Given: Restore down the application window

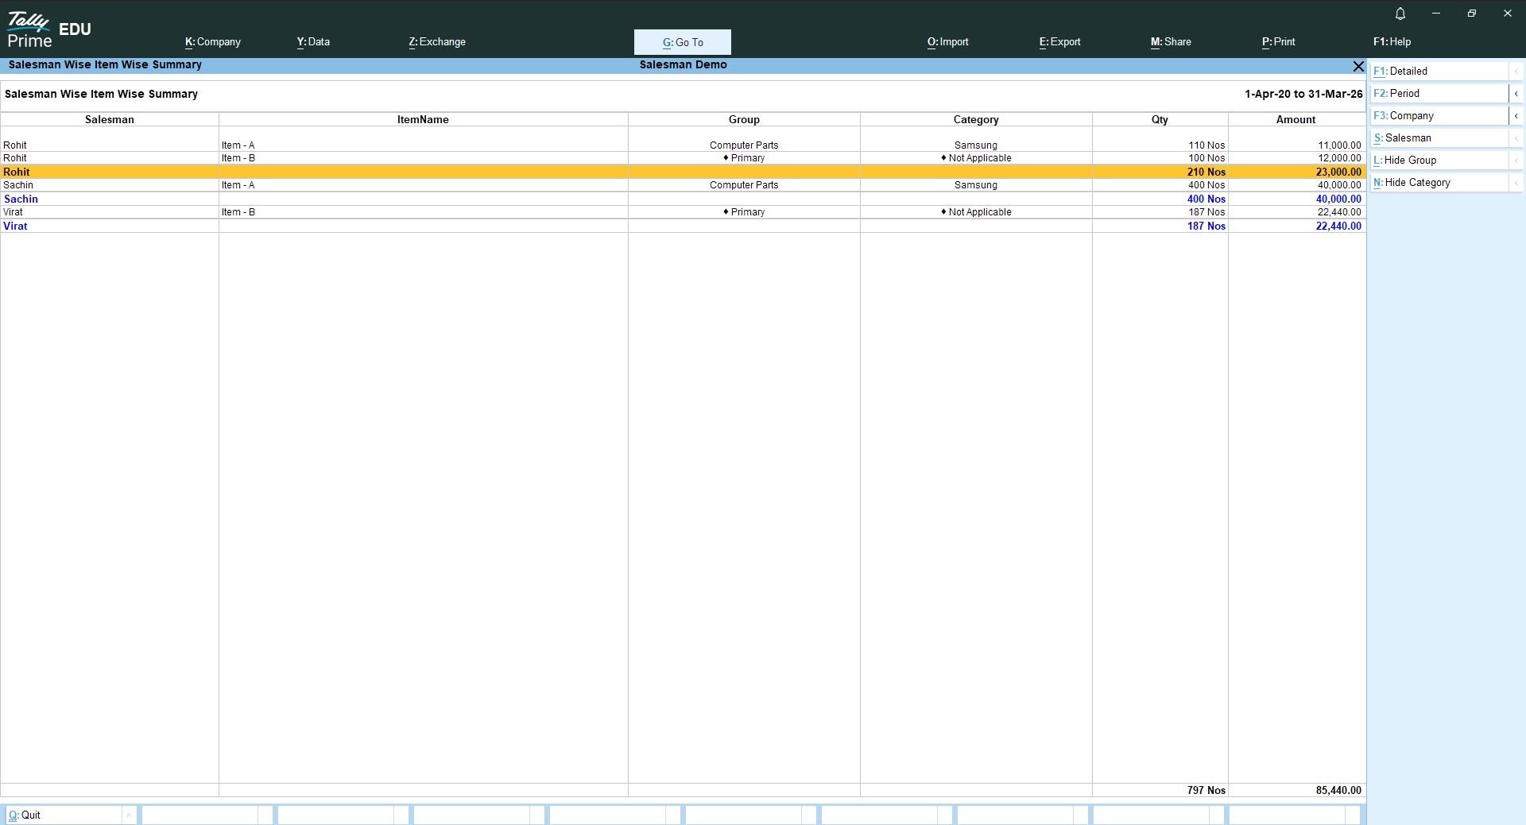Looking at the screenshot, I should (1471, 14).
